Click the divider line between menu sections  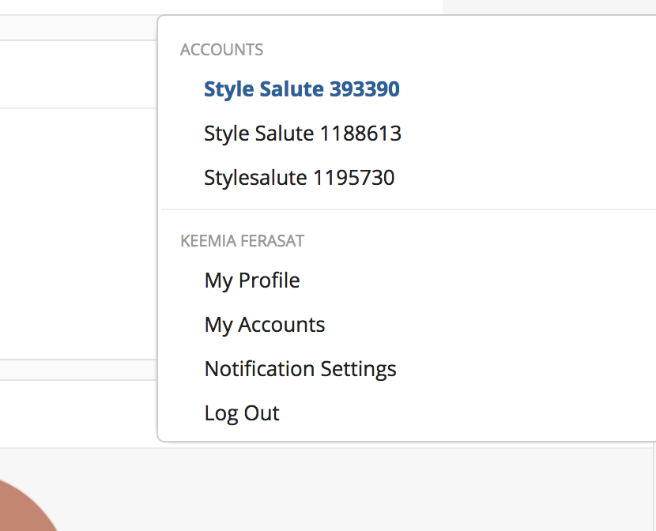click(409, 209)
